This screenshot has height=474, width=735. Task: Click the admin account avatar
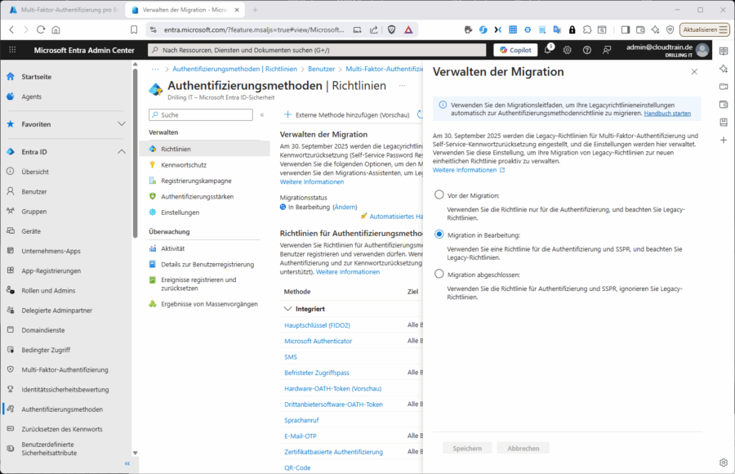pyautogui.click(x=702, y=50)
